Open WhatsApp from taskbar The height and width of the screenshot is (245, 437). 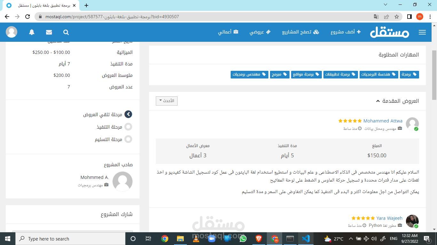[243, 239]
